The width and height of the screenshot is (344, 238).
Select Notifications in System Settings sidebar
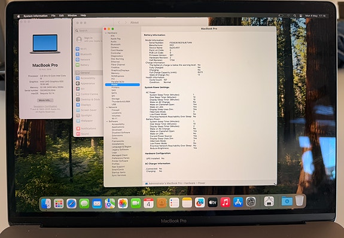[x=89, y=129]
